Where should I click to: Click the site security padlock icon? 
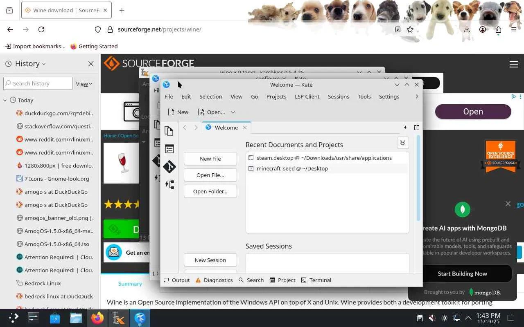tap(110, 29)
